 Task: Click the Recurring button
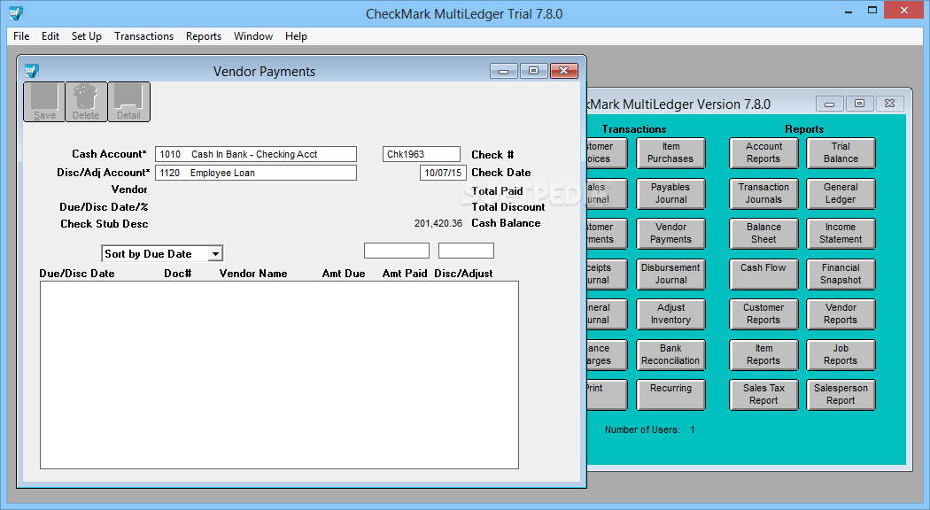670,395
